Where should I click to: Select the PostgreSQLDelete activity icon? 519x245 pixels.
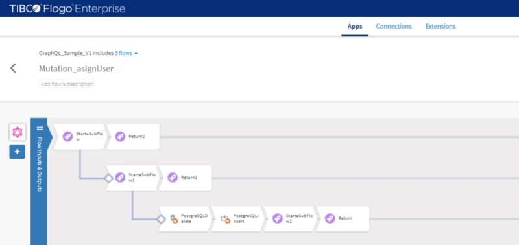(x=173, y=218)
